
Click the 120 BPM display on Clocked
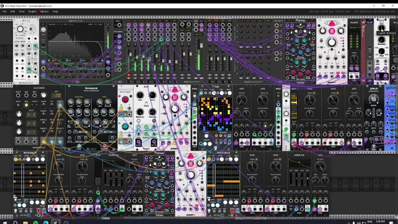[56, 95]
